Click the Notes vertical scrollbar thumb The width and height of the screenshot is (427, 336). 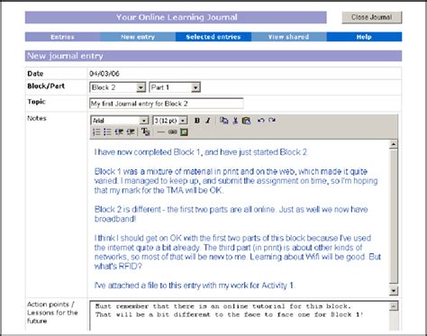[394, 216]
